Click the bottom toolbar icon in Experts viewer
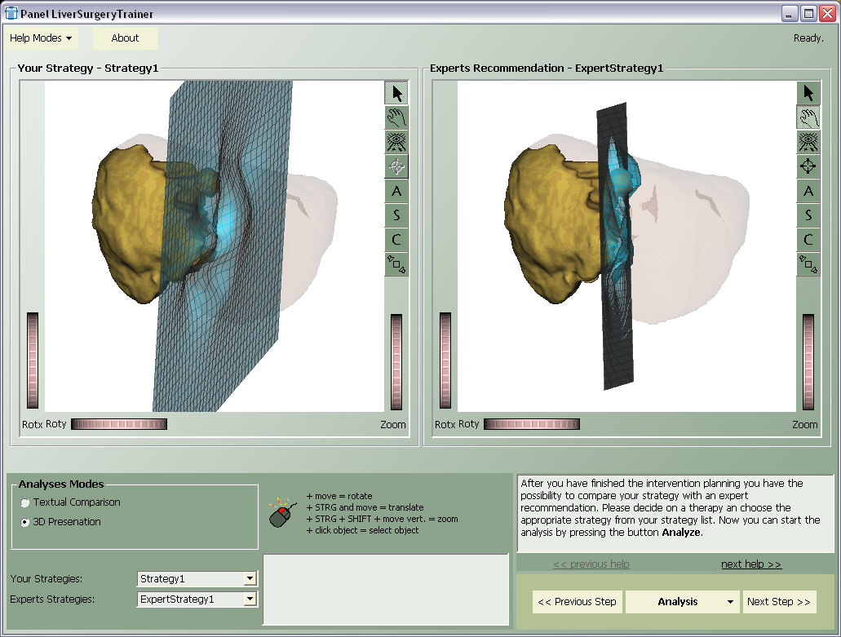This screenshot has width=841, height=637. click(x=808, y=264)
